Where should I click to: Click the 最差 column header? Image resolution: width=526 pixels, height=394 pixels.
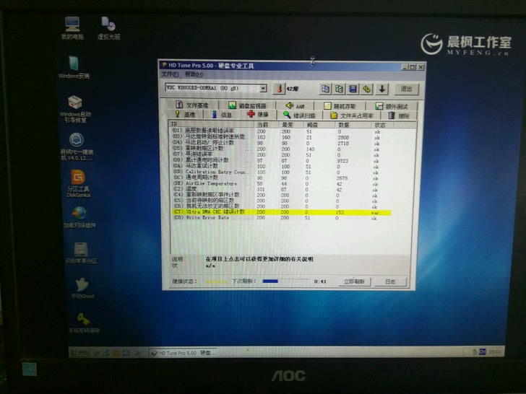point(291,125)
